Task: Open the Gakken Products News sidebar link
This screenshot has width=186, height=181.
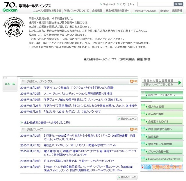Action: point(162,159)
